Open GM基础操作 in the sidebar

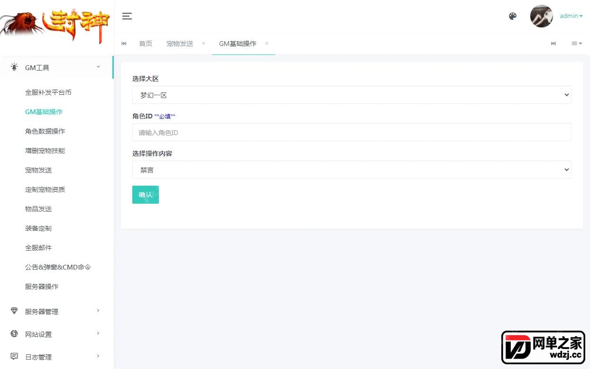point(44,112)
